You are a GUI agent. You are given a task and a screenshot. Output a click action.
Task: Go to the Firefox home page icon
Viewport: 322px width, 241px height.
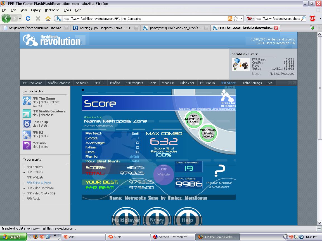pyautogui.click(x=48, y=19)
